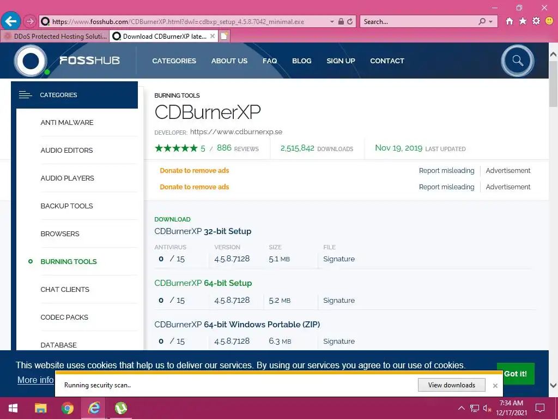
Task: Click Got it! cookie button
Action: tap(515, 374)
